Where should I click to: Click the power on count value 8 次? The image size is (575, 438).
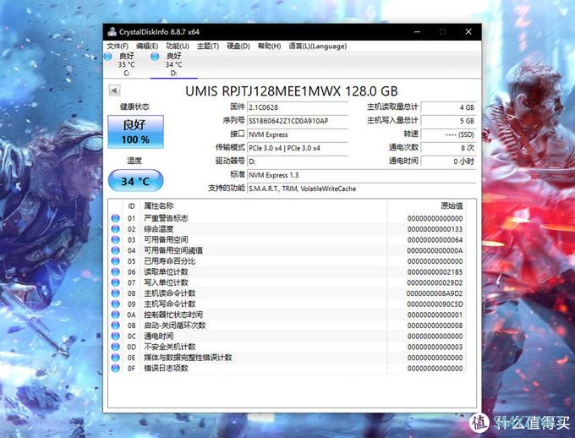[x=448, y=148]
